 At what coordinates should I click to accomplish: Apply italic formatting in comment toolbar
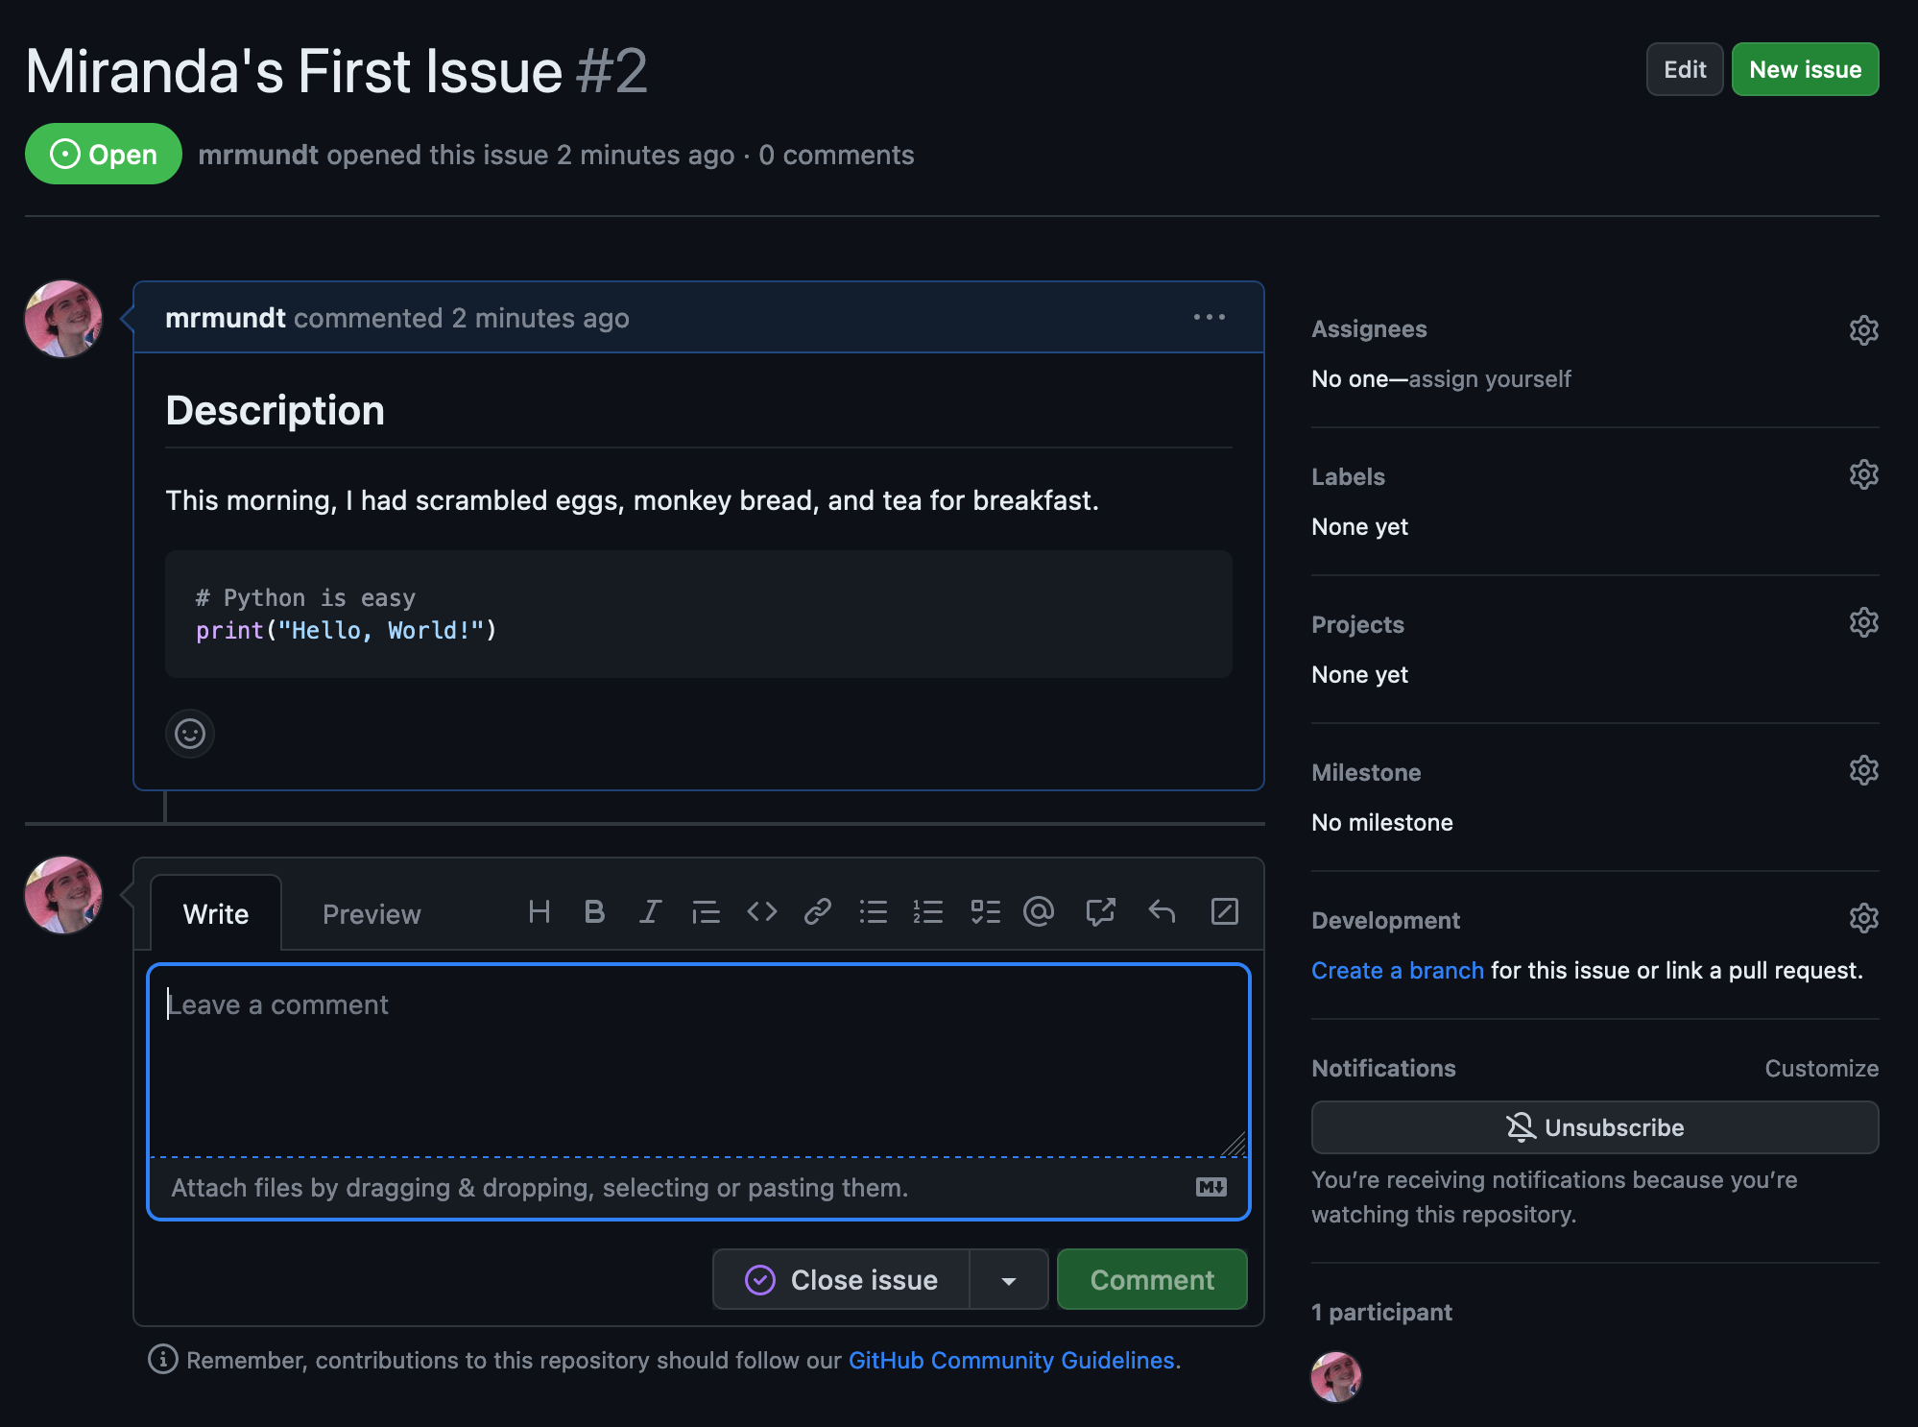click(650, 911)
